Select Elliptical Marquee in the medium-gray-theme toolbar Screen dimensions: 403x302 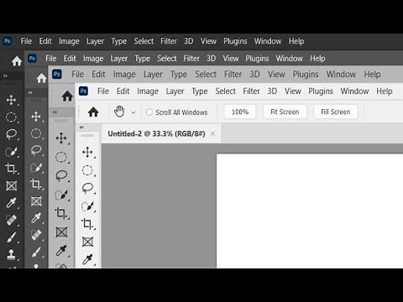point(61,157)
